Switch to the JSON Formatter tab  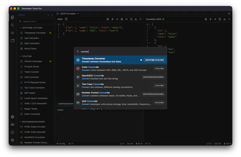tap(68, 14)
